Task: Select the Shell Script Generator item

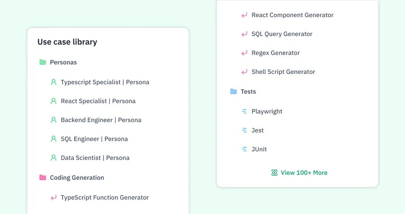Action: click(283, 72)
